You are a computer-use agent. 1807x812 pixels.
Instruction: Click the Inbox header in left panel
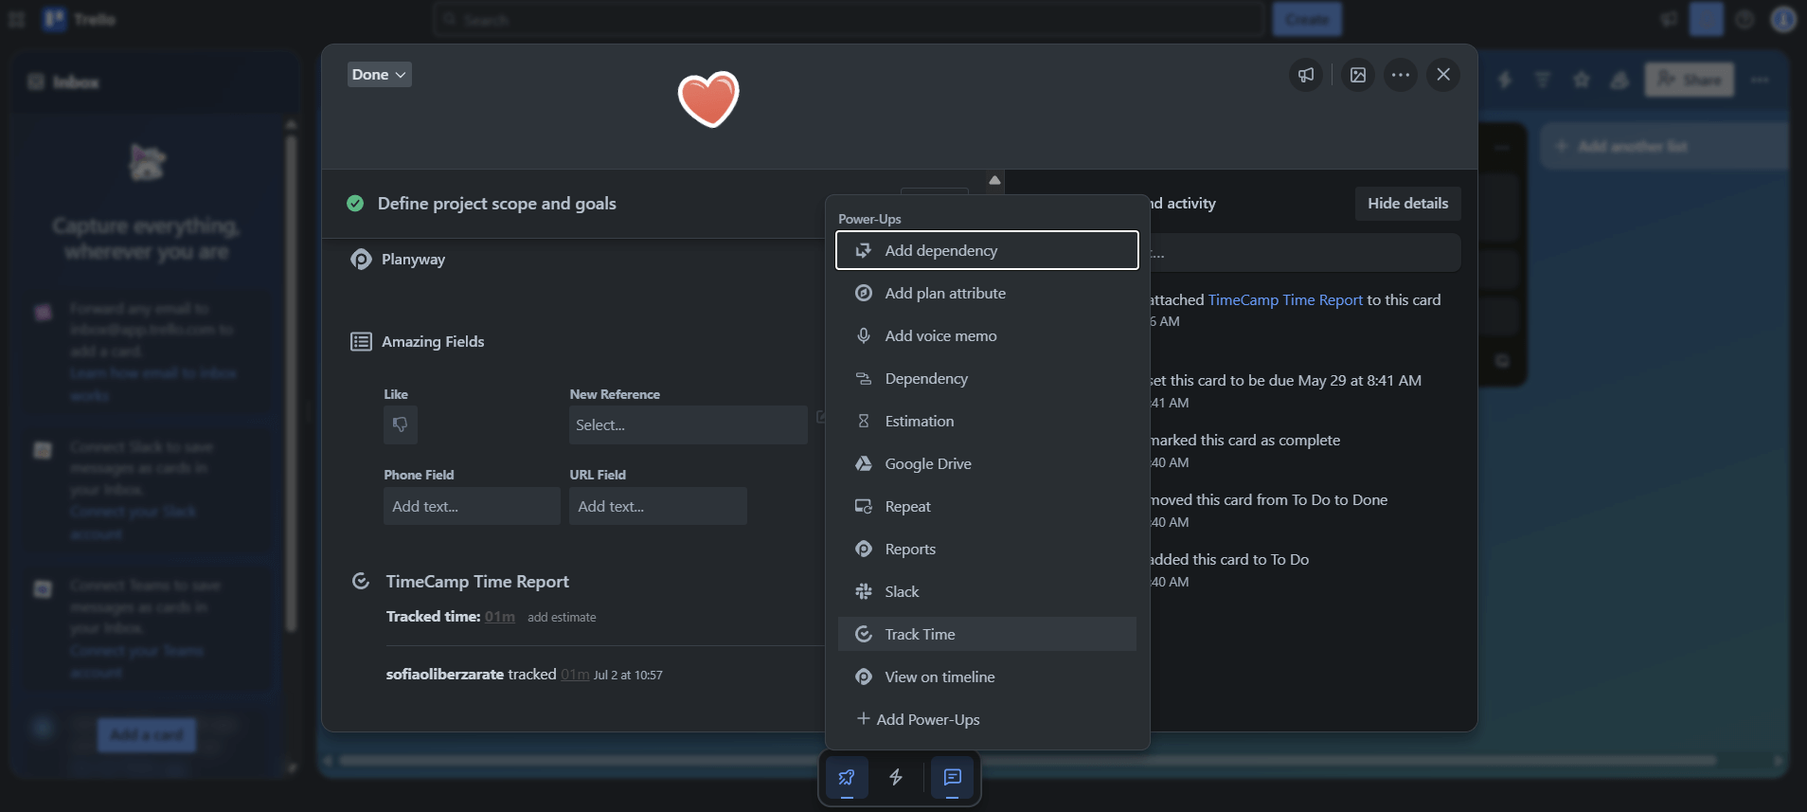click(x=76, y=82)
